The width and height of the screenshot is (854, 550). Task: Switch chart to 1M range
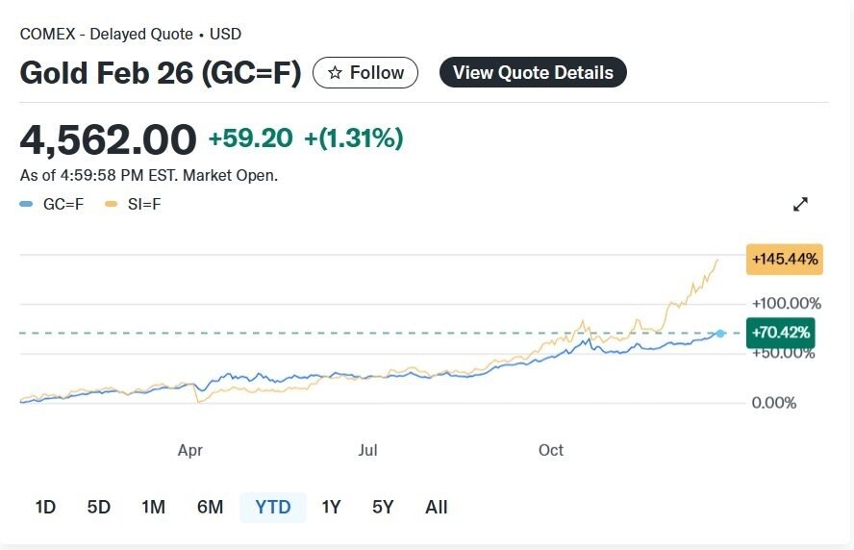click(x=153, y=507)
